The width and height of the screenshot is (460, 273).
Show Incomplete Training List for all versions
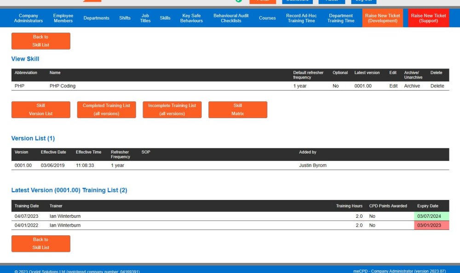click(172, 109)
